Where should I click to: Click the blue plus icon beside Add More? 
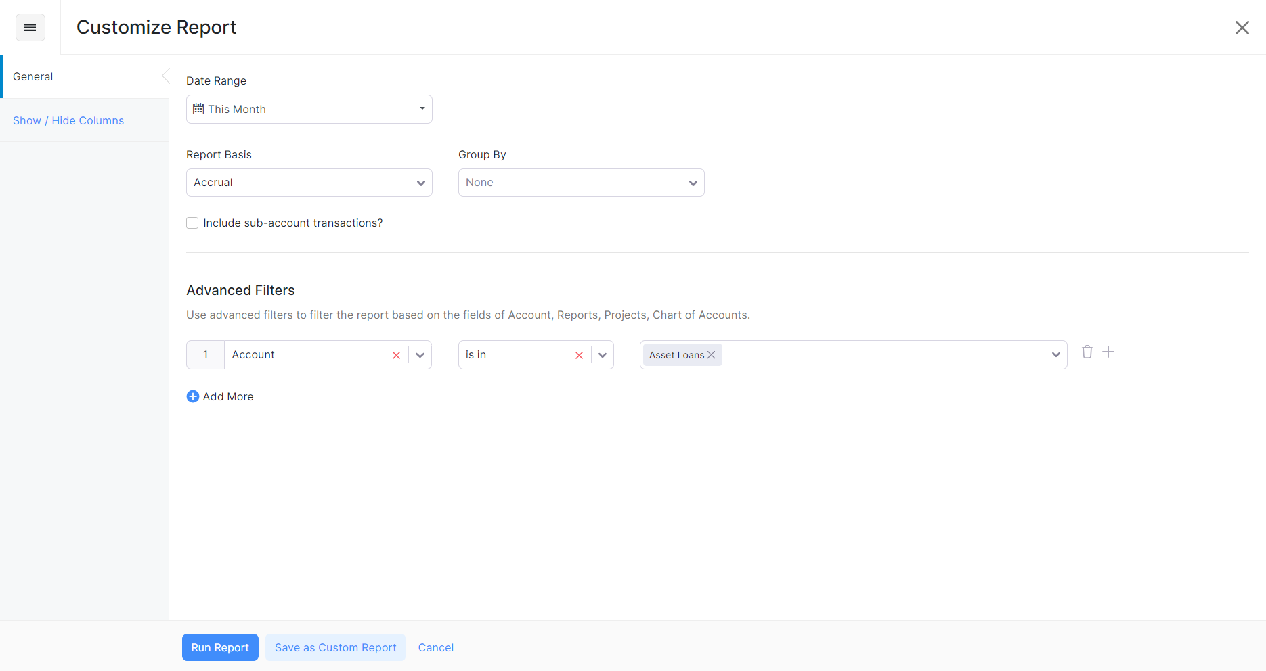pyautogui.click(x=193, y=396)
